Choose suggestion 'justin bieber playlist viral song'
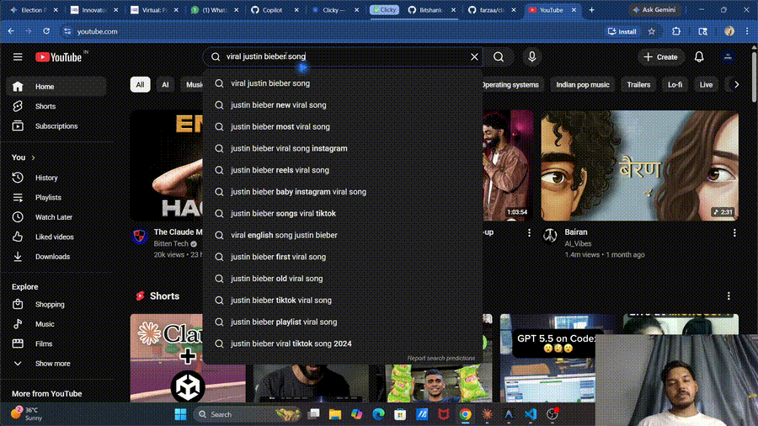758x426 pixels. (x=342, y=322)
